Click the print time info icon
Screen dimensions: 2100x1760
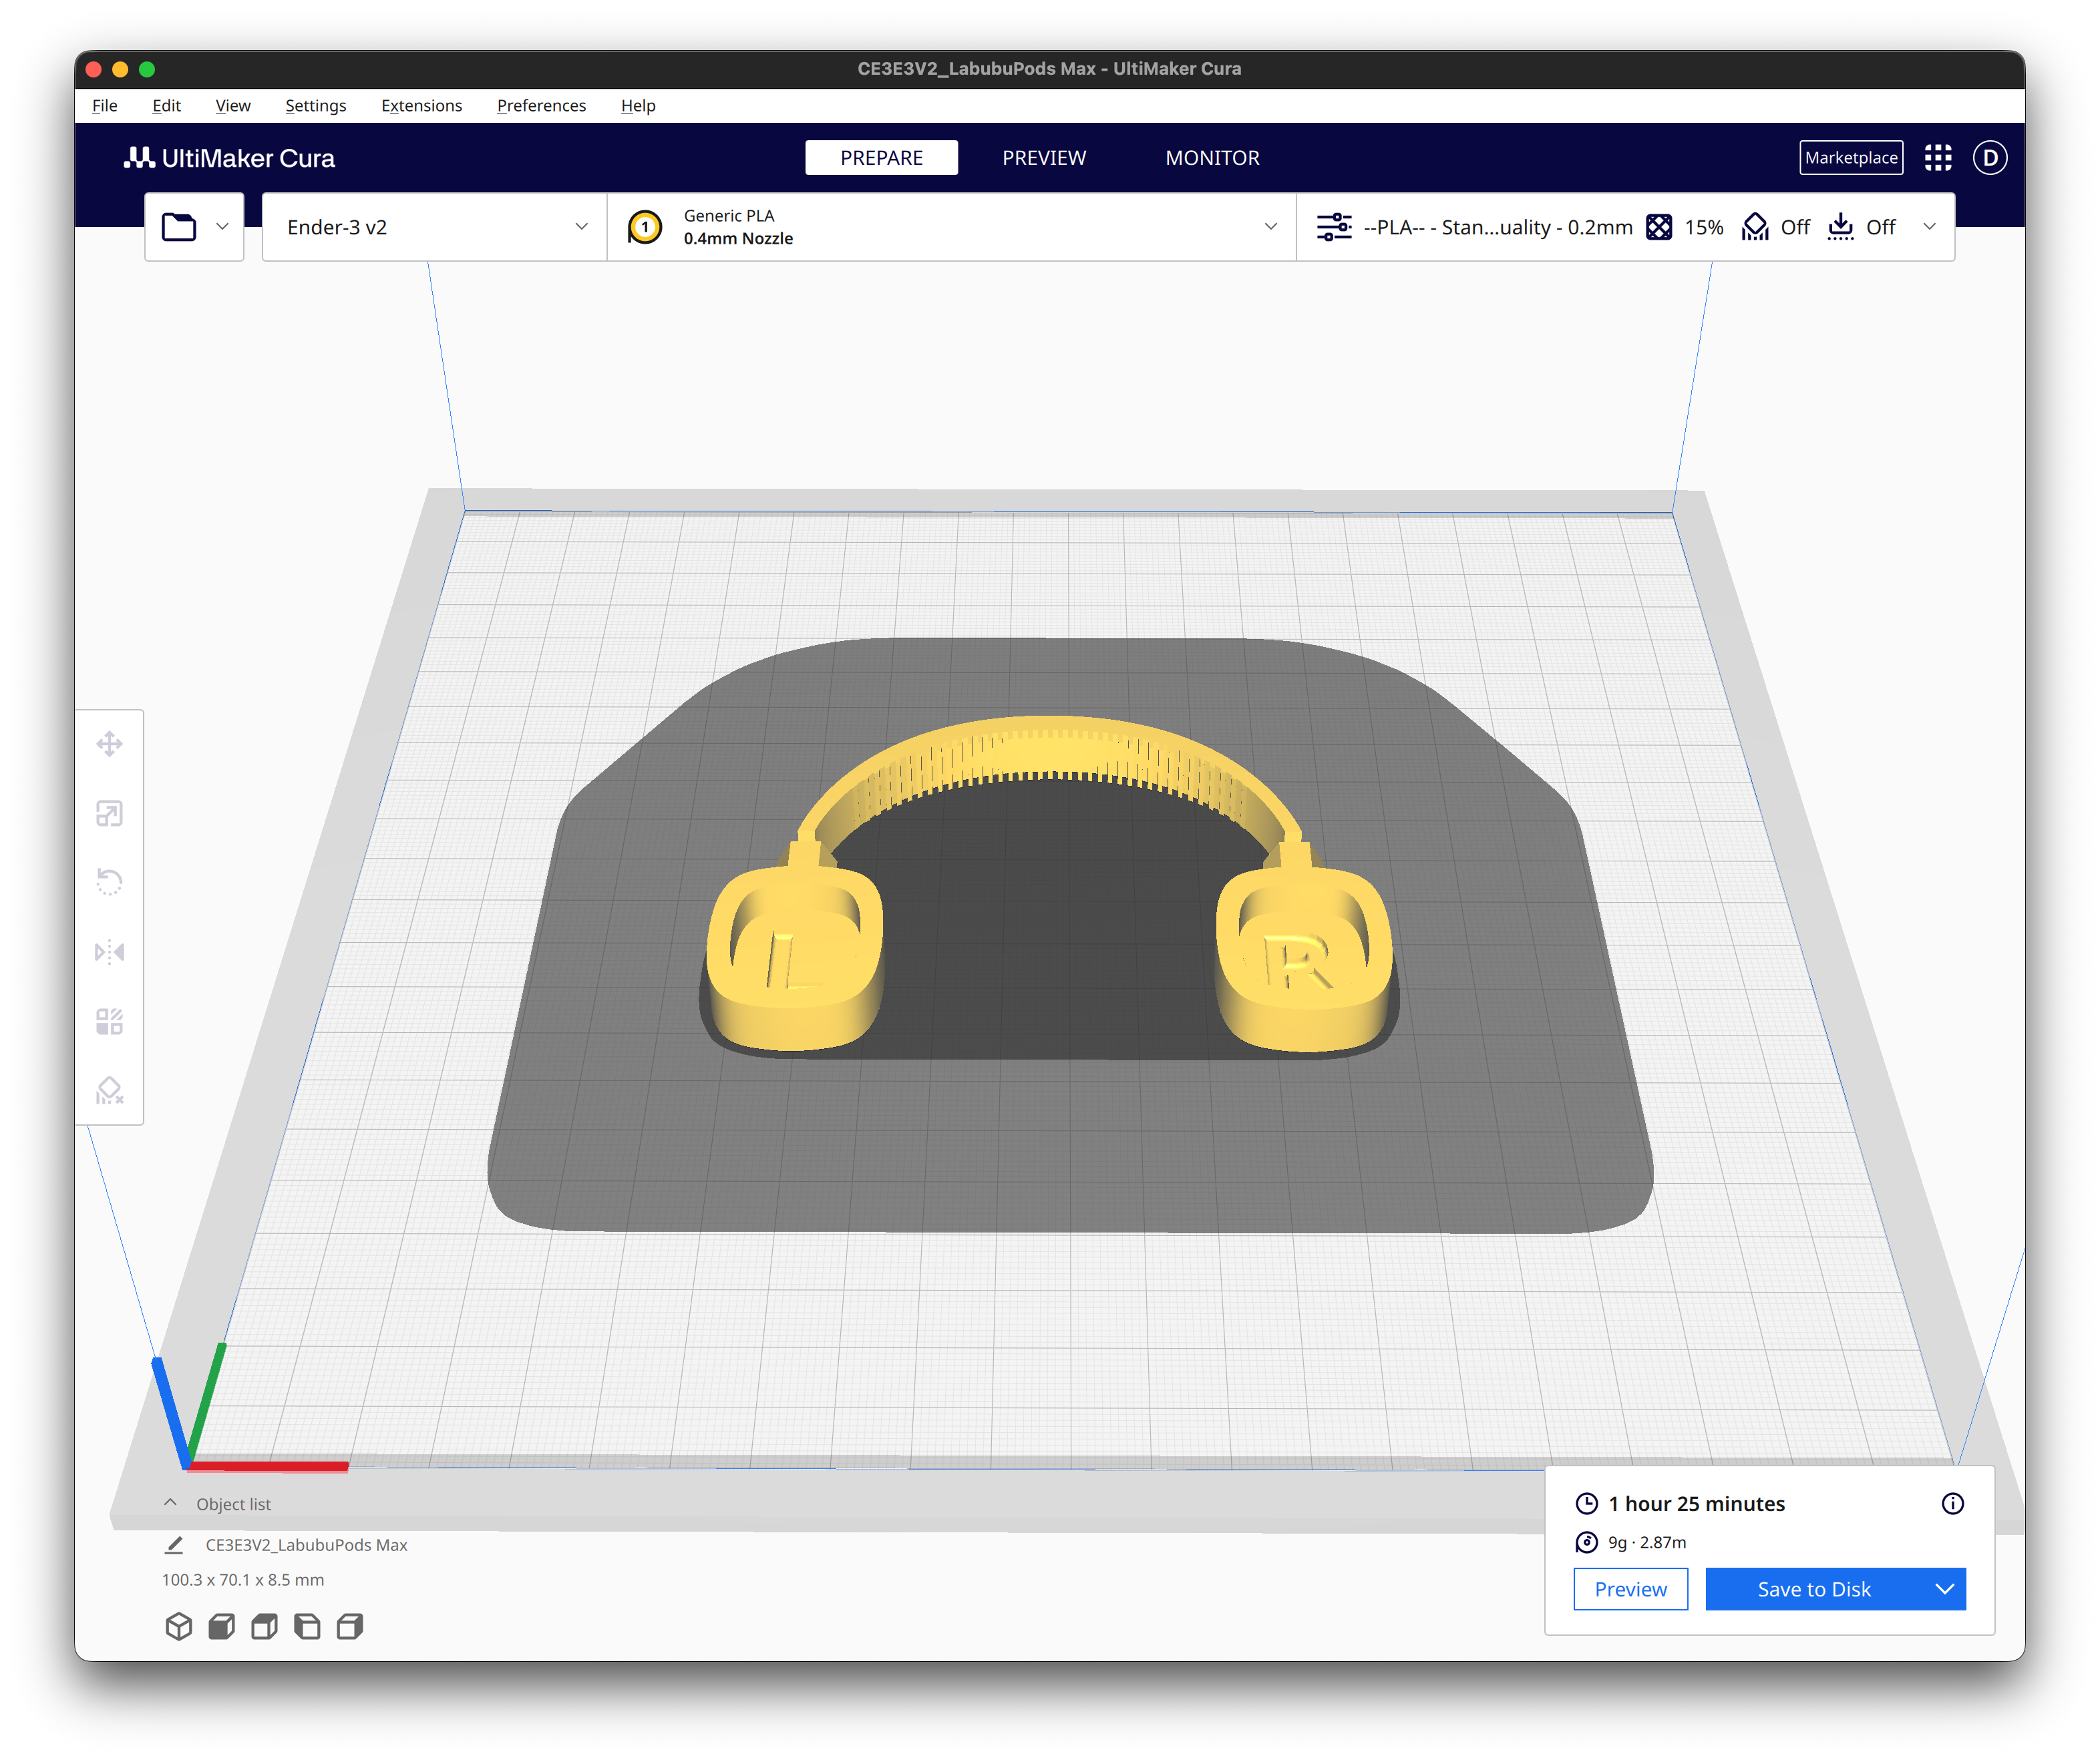tap(1952, 1504)
